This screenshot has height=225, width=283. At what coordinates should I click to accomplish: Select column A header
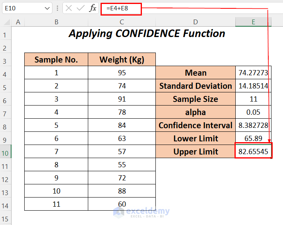click(18, 22)
